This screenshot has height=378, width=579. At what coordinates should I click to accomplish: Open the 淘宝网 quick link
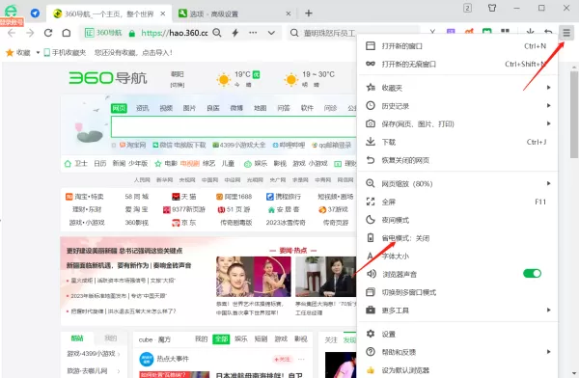pyautogui.click(x=133, y=145)
